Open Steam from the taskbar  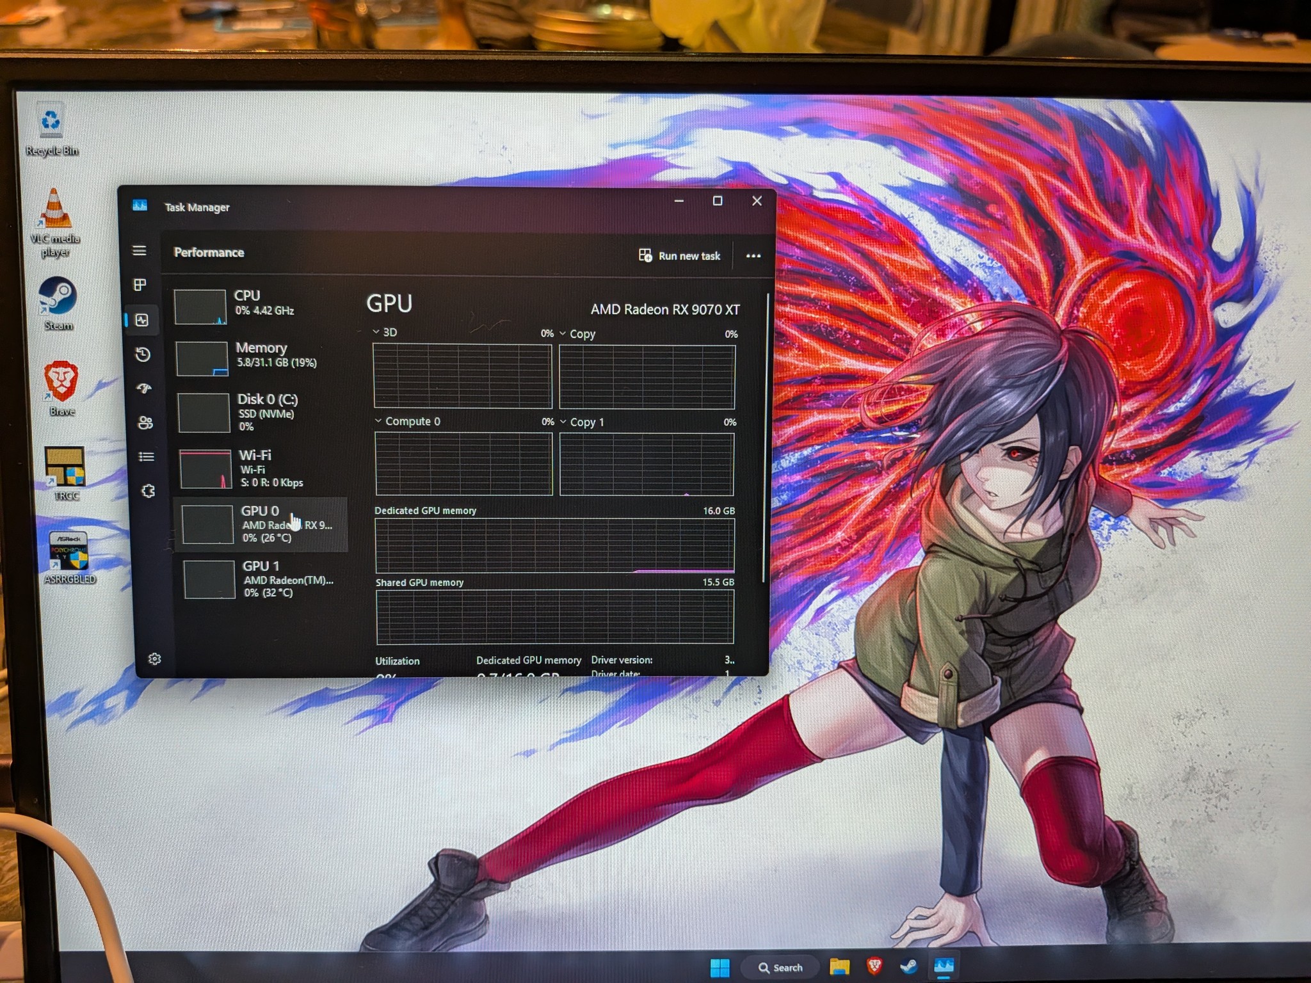909,966
